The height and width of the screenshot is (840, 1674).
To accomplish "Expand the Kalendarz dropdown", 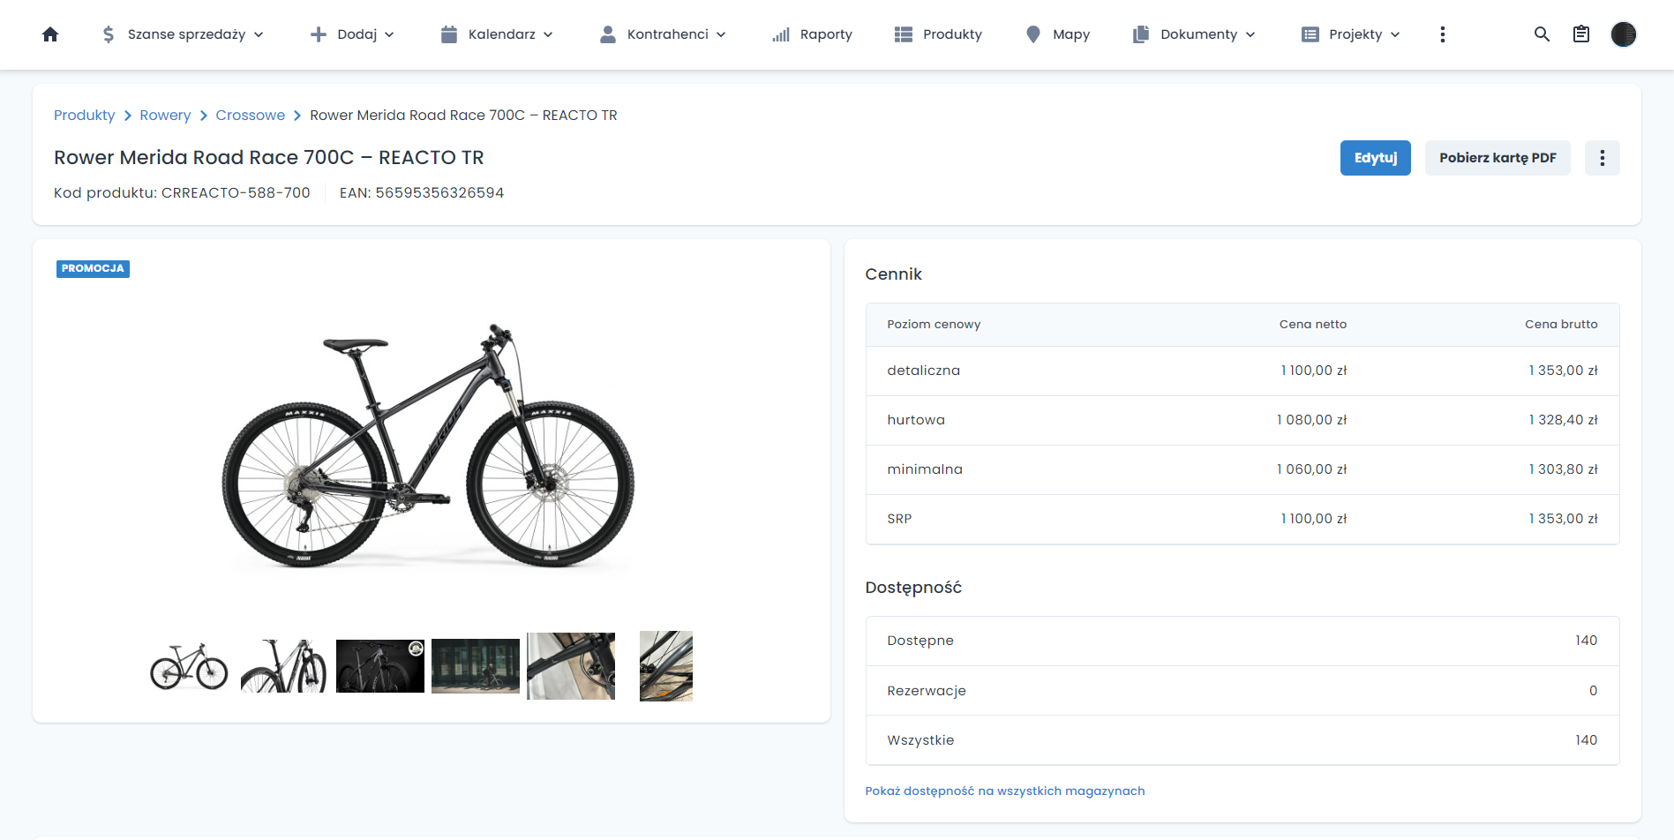I will 497,34.
